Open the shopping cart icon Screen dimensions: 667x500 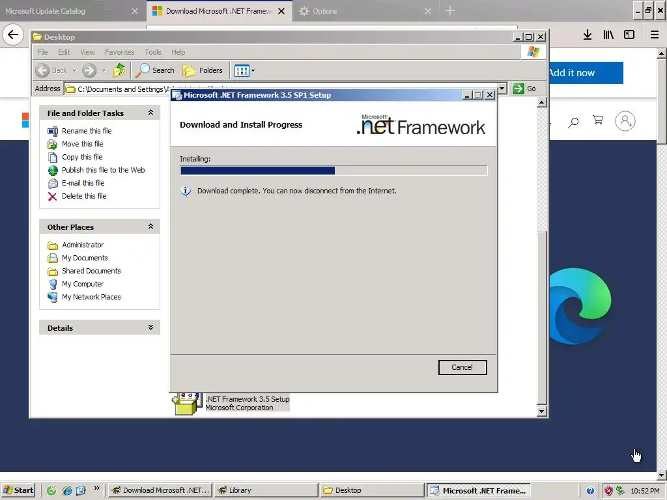598,120
